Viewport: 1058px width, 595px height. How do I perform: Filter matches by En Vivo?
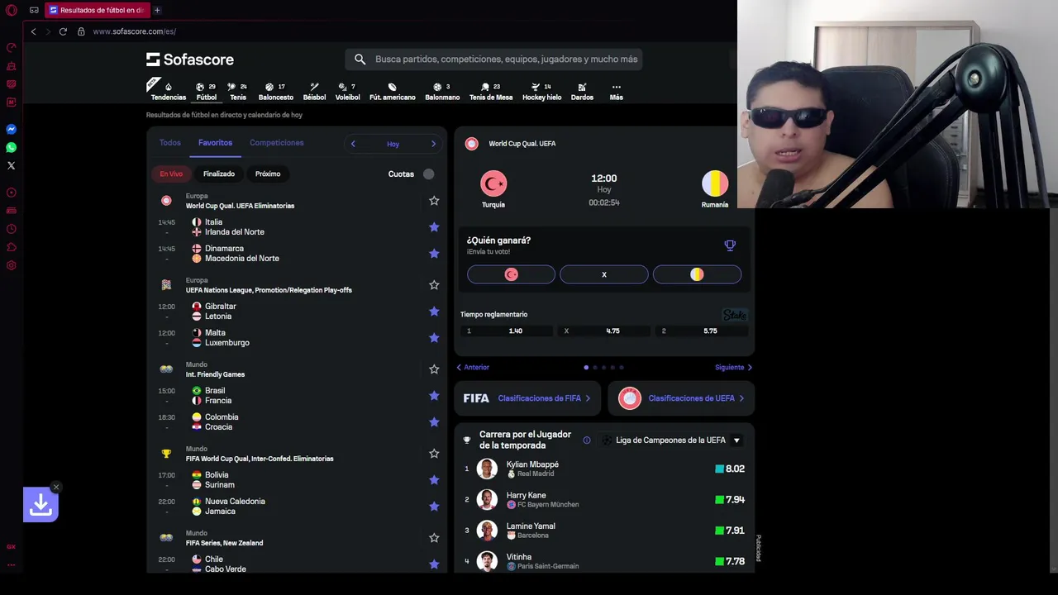point(171,174)
